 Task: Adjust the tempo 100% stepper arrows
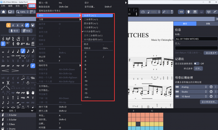(159, 12)
